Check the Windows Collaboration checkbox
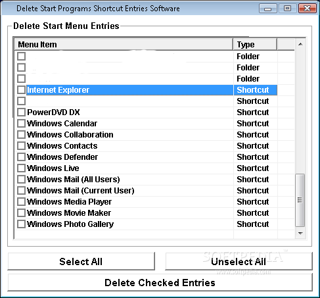 point(21,134)
